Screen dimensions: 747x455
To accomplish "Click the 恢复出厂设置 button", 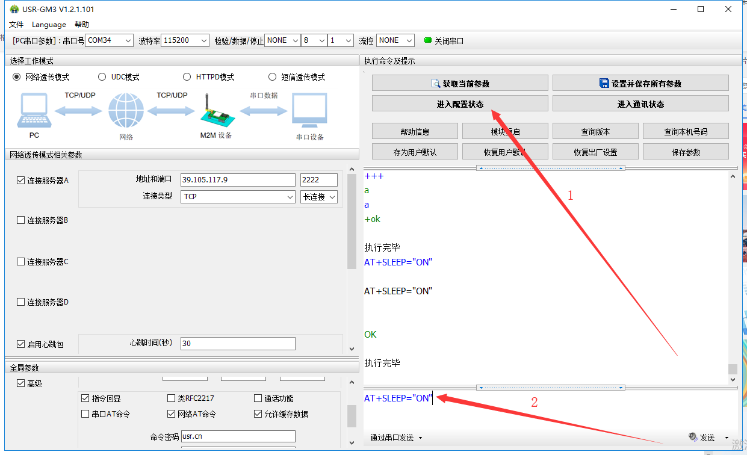I will tap(595, 152).
